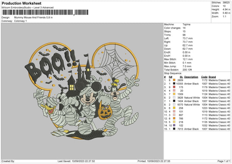This screenshot has width=232, height=164.
Task: Click the orange swatch in stop row 12
Action: 174,119
